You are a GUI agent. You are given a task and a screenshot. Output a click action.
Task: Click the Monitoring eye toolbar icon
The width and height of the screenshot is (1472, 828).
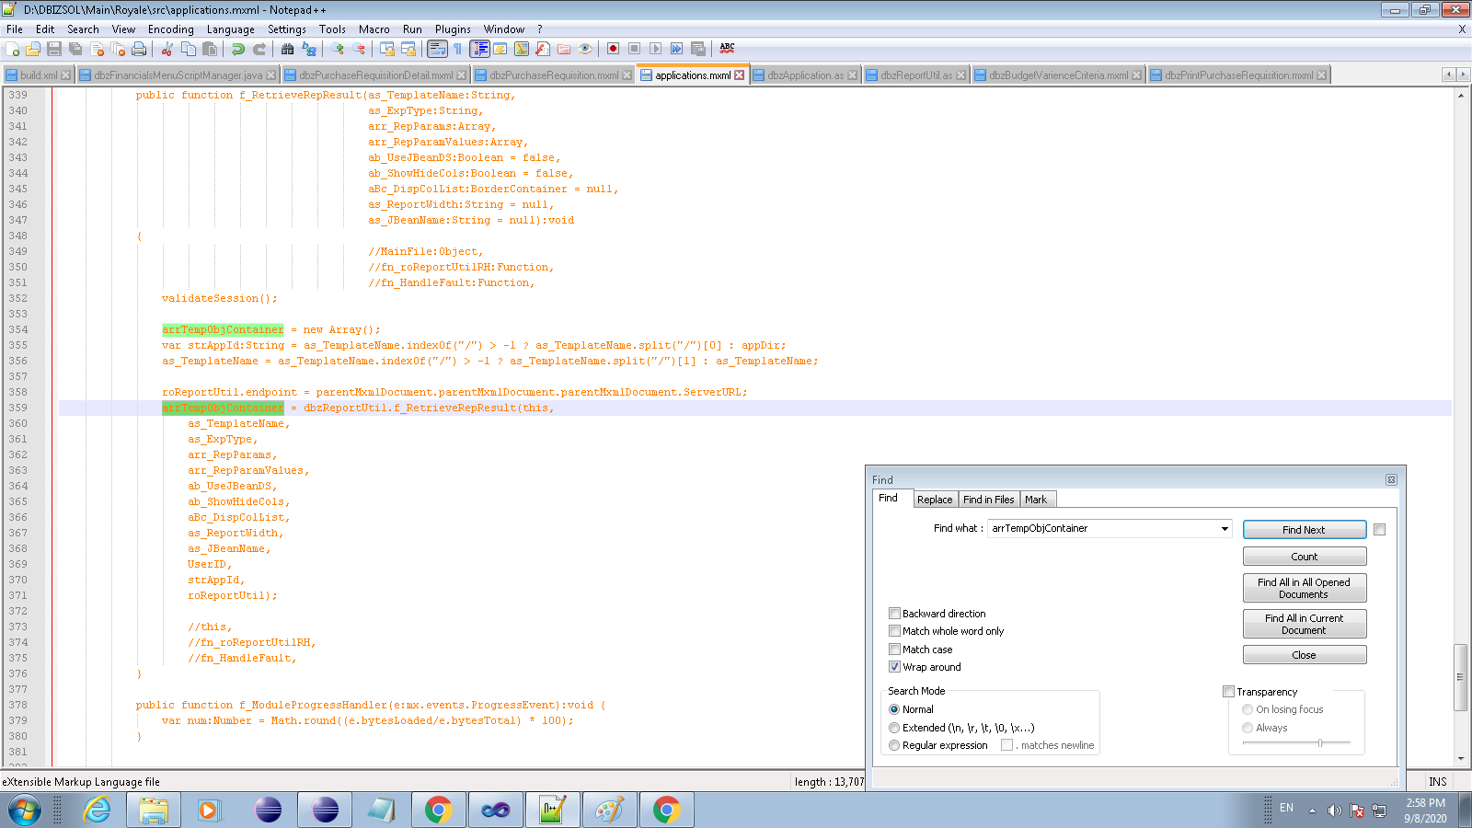point(585,49)
